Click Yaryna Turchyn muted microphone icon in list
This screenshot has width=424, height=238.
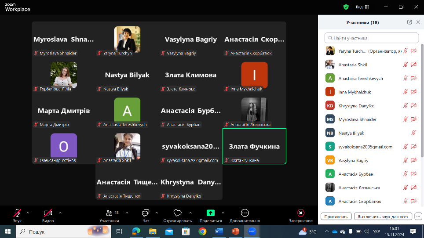(x=406, y=51)
